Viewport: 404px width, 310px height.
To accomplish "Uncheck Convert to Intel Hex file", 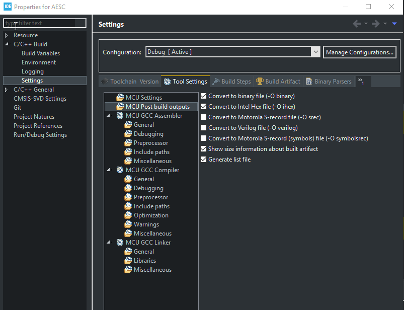I will coord(204,106).
